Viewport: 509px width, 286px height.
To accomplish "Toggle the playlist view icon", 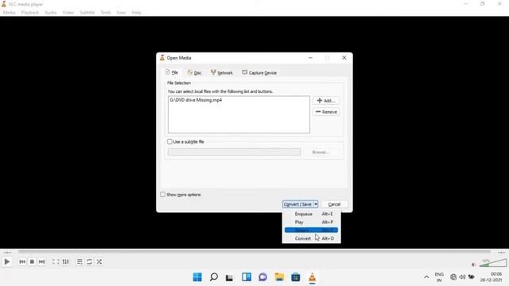I will (80, 261).
